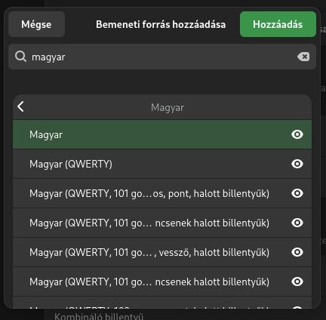The height and width of the screenshot is (320, 326).
Task: Click the 'Magyar' language group header
Action: click(x=168, y=107)
